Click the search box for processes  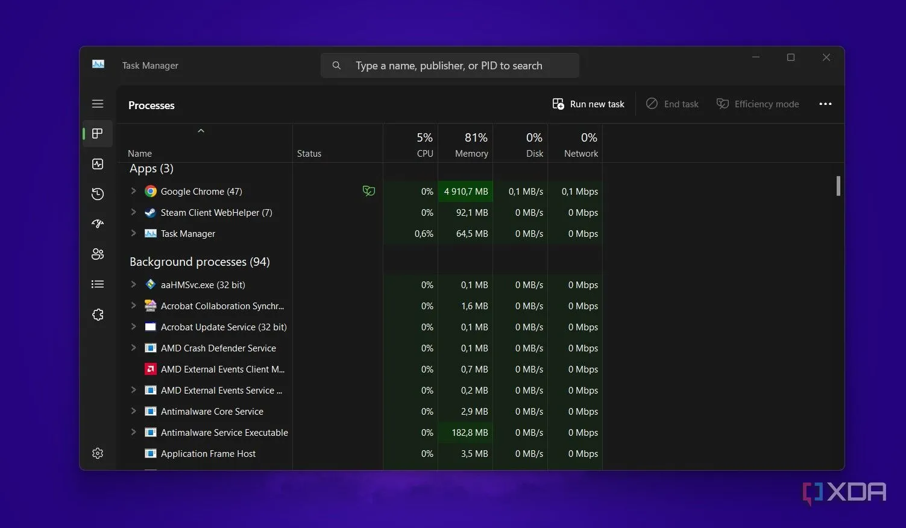[x=450, y=65]
